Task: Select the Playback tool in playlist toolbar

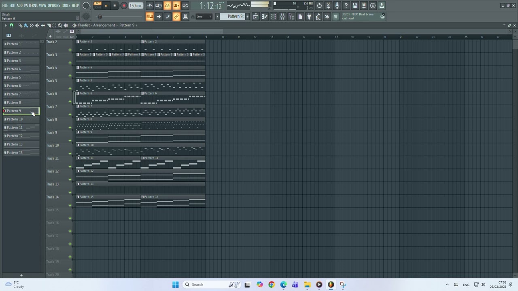Action: coord(66,25)
